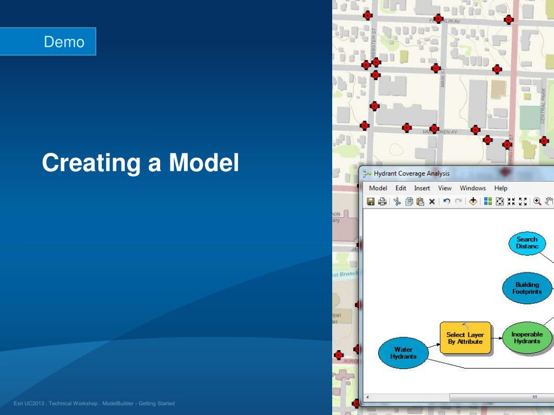Open the Windows menu

tap(473, 188)
